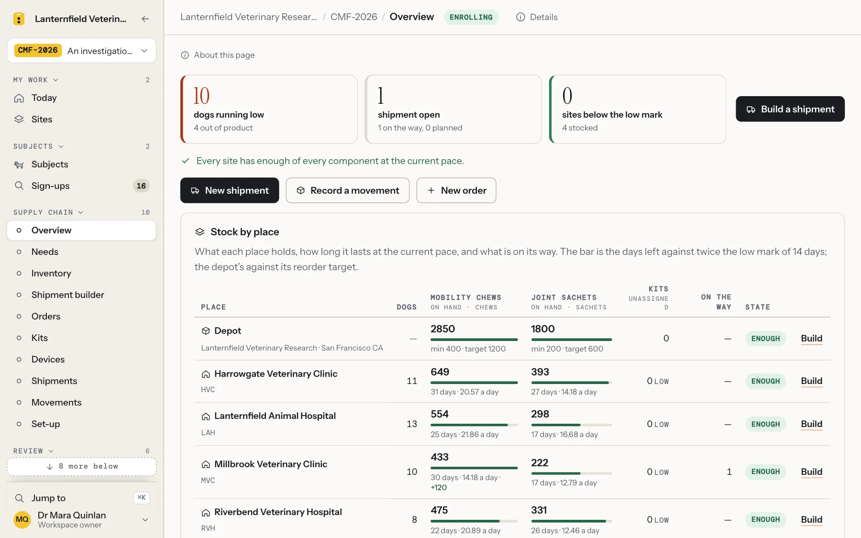Open the Devices page
861x538 pixels.
pyautogui.click(x=82, y=360)
